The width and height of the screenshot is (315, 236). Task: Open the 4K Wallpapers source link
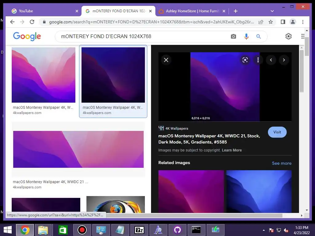173,128
